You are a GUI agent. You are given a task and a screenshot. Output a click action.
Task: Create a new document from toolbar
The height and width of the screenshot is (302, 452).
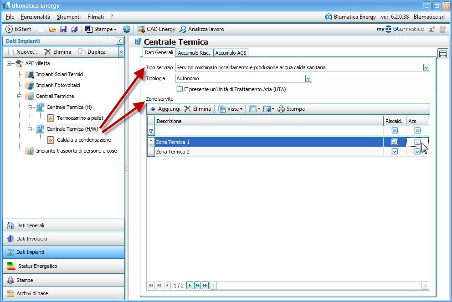[x=41, y=29]
